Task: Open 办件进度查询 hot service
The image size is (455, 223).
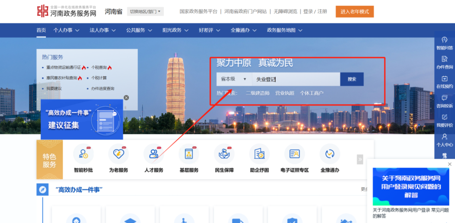Action: tap(103, 89)
